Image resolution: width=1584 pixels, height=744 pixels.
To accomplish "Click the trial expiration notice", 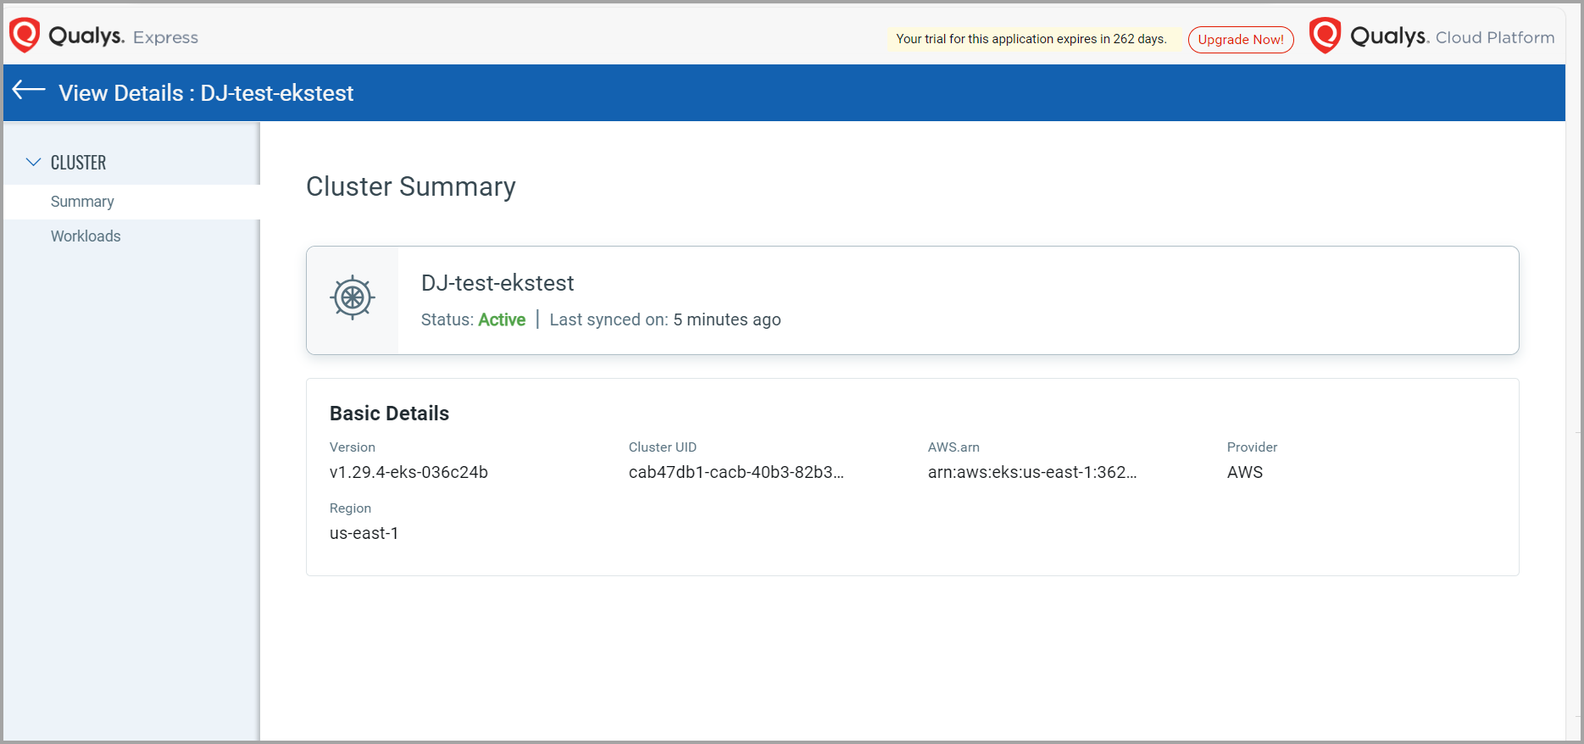I will click(x=1031, y=39).
